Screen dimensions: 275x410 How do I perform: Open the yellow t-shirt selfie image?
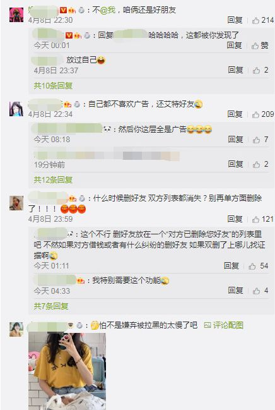point(67,371)
